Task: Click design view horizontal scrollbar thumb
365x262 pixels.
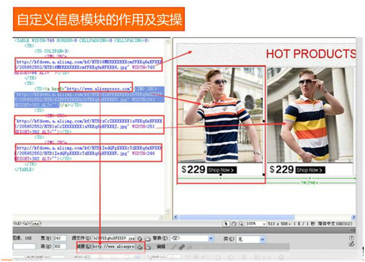Action: [237, 217]
